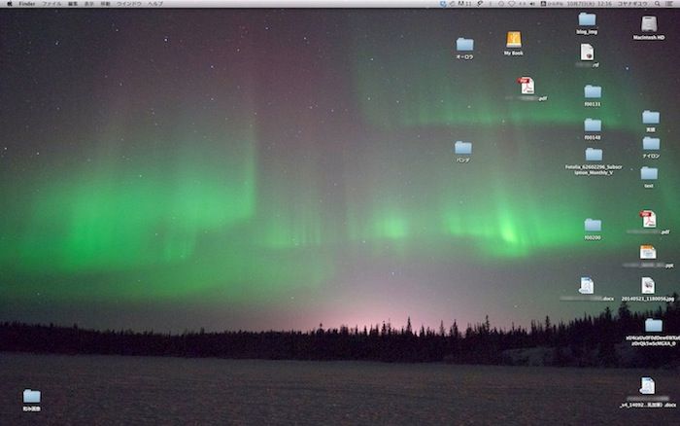The image size is (680, 426).
Task: Open the 移動 menu
Action: point(105,4)
